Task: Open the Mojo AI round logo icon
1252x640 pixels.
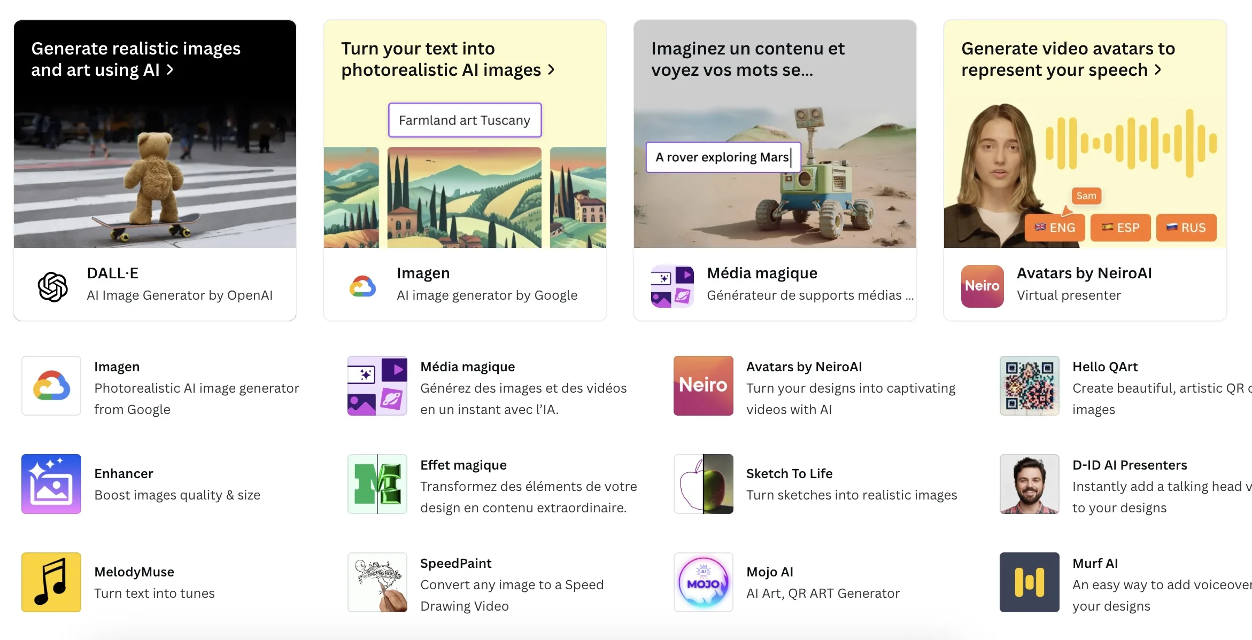Action: click(x=704, y=582)
